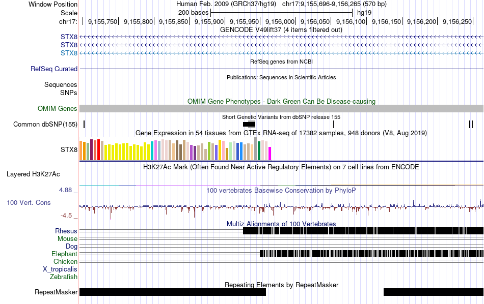Click the right RepeatMasker black block
This screenshot has height=304, width=484.
tap(434, 292)
